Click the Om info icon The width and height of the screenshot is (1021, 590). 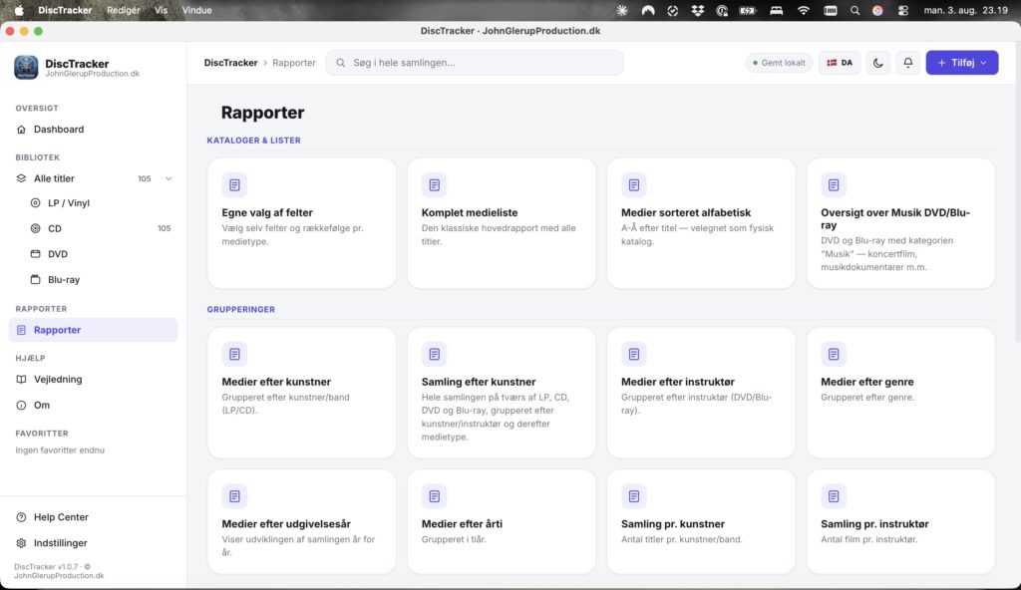click(x=22, y=405)
